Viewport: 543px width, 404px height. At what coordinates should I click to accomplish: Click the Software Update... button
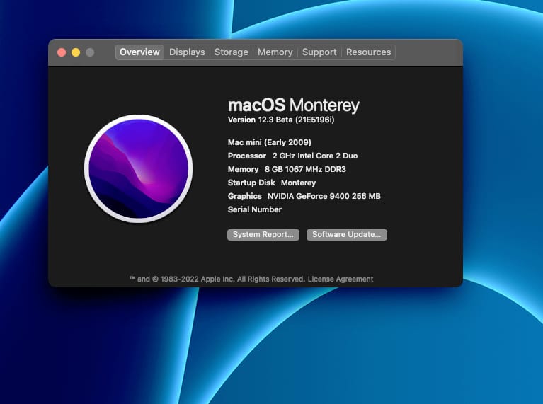coord(347,235)
